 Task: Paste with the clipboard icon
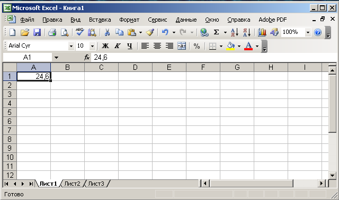tap(132, 32)
